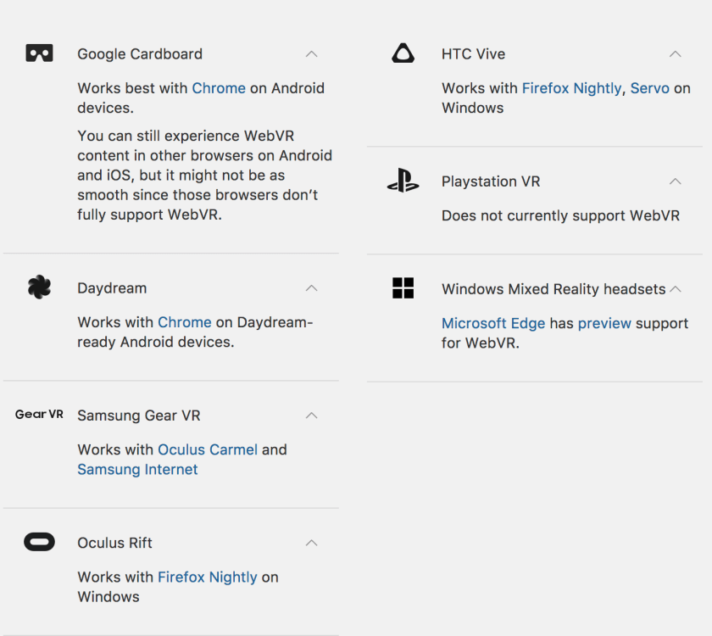The image size is (712, 636).
Task: Collapse the Playstation VR section chevron
Action: (x=675, y=181)
